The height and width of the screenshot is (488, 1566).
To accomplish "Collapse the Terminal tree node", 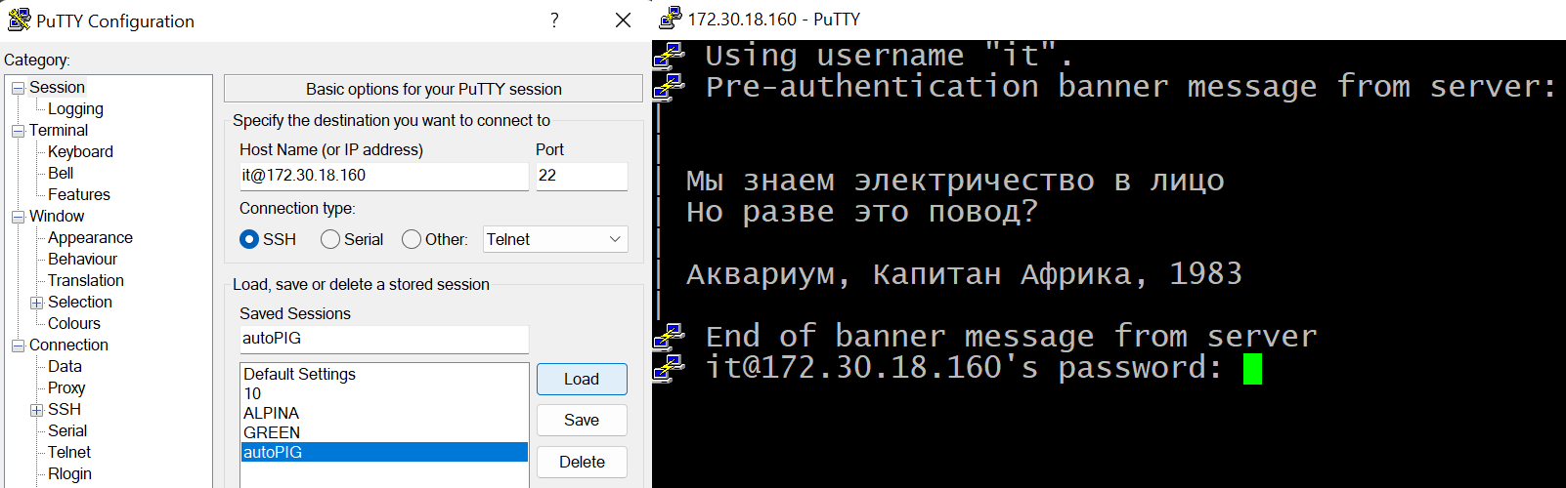I will click(x=18, y=131).
